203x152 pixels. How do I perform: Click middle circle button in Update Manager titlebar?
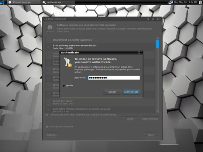coord(153,19)
